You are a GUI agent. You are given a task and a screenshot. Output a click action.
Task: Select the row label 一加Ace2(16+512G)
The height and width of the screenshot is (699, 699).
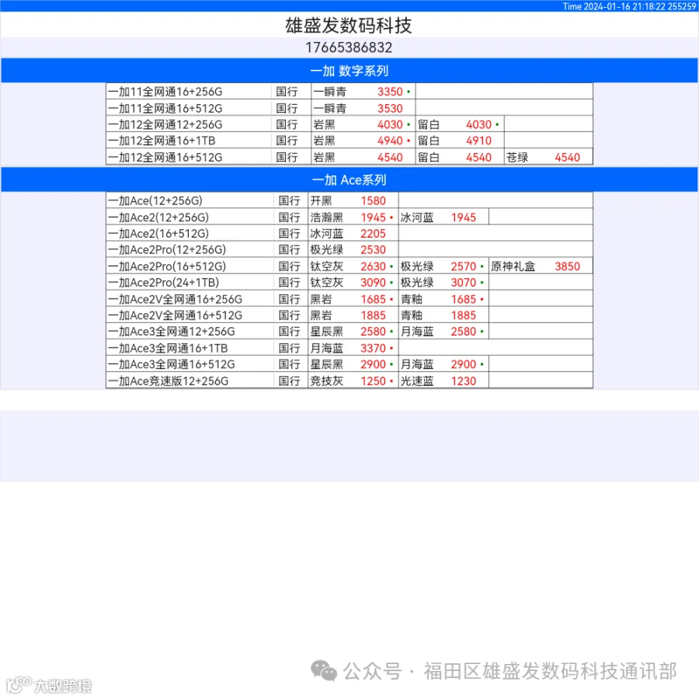click(158, 234)
